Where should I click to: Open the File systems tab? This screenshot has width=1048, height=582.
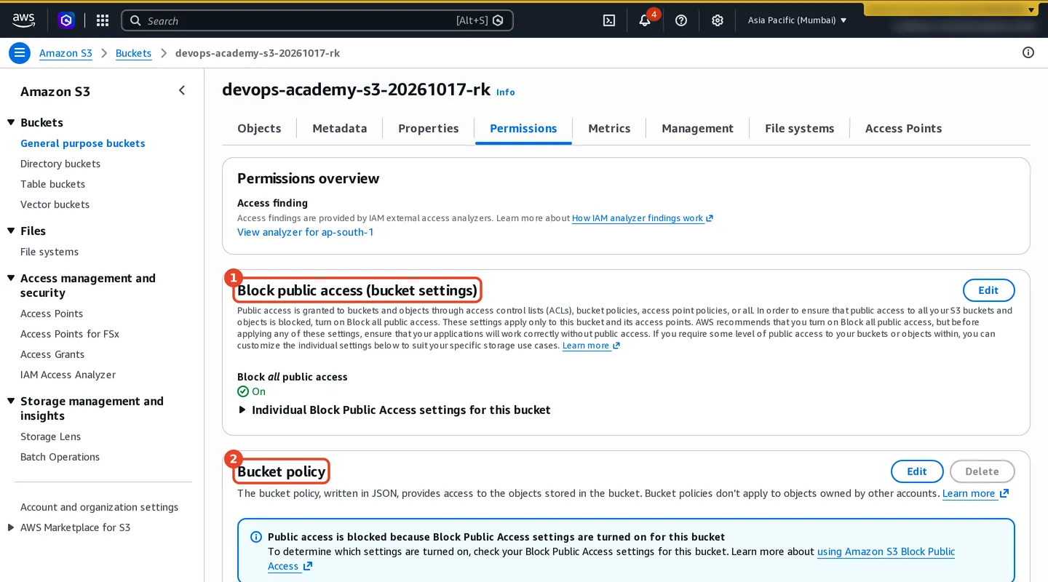(799, 128)
